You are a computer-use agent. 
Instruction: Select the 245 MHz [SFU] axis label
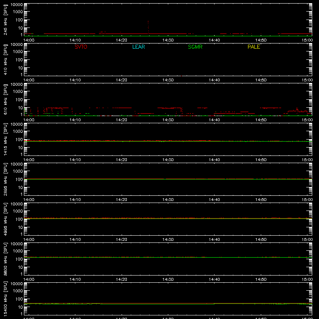point(5,20)
